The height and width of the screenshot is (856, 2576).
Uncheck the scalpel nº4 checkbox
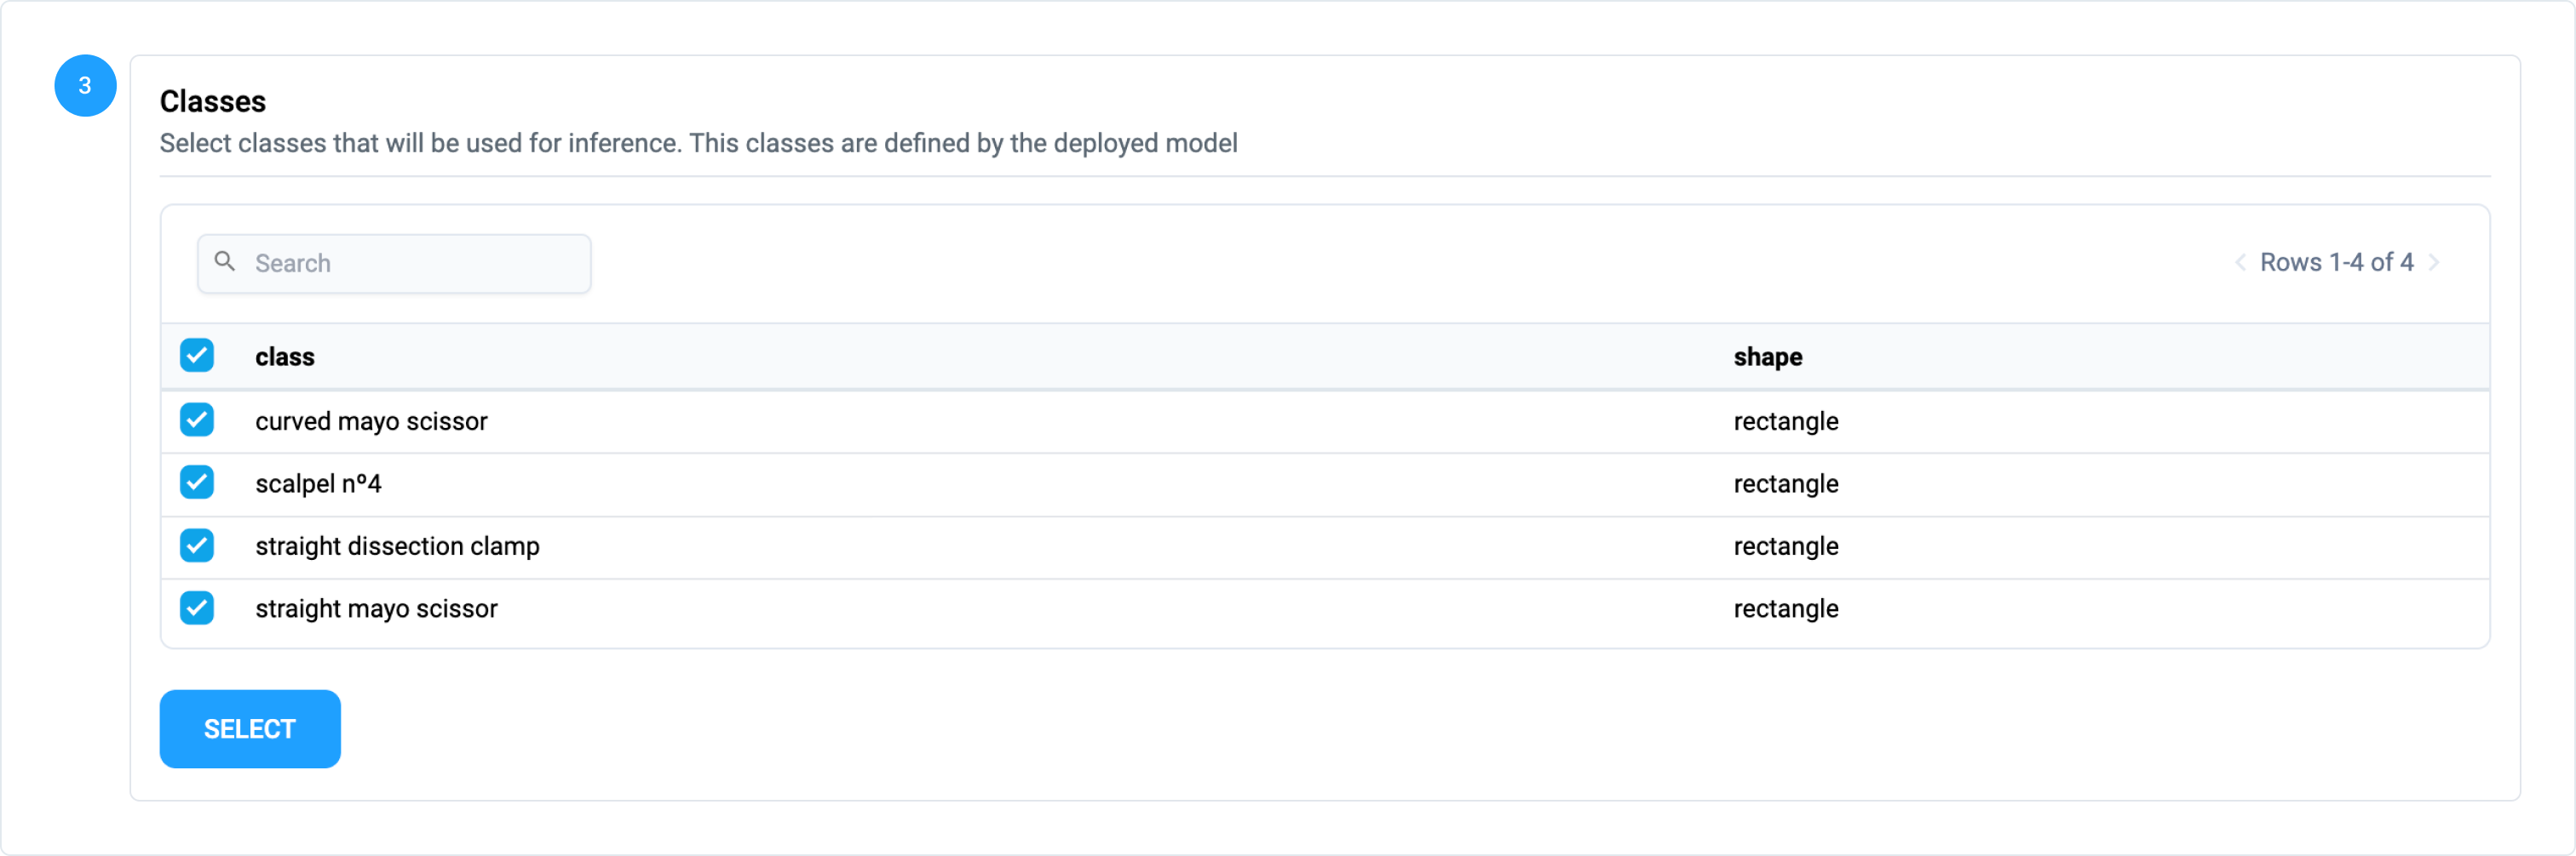pos(197,482)
